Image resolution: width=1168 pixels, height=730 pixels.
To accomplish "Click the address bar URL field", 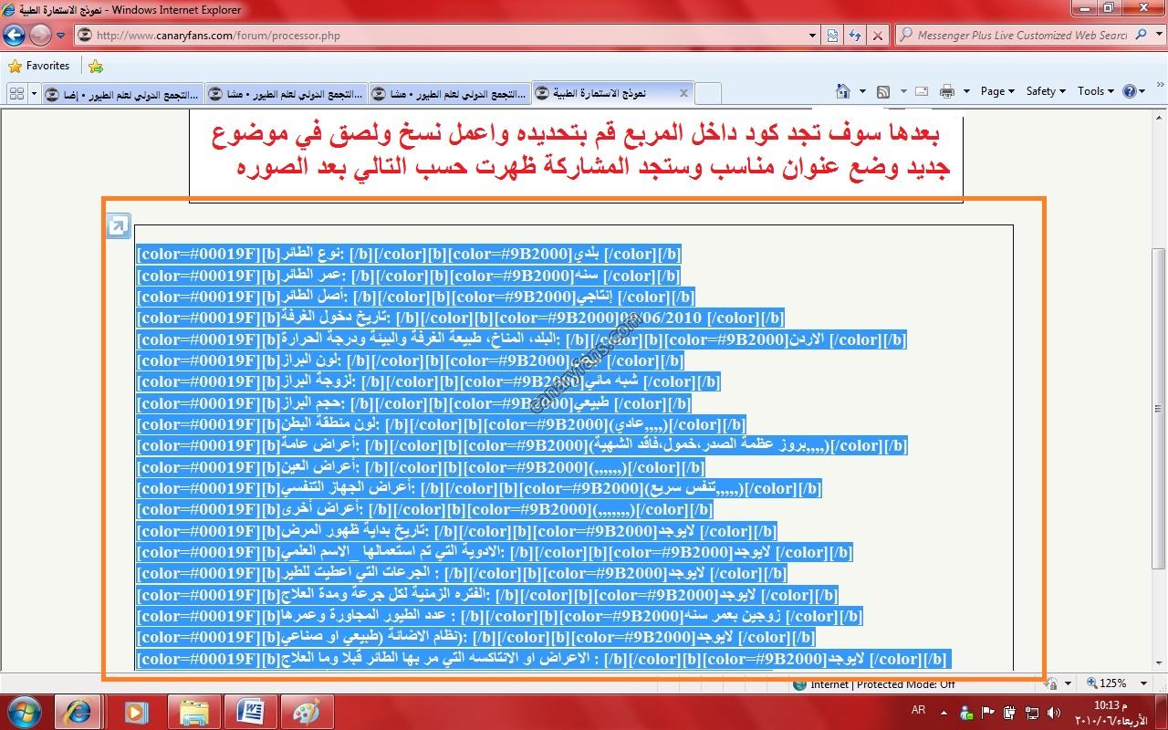I will tap(447, 36).
